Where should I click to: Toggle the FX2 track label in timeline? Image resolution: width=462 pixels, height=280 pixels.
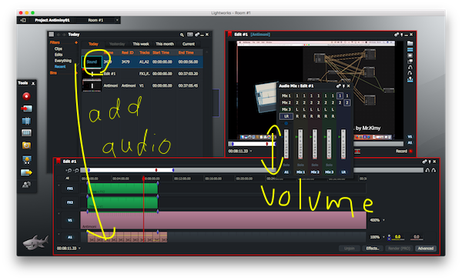point(70,202)
